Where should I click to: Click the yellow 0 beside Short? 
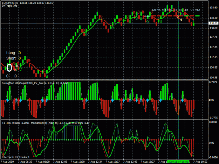(20, 58)
